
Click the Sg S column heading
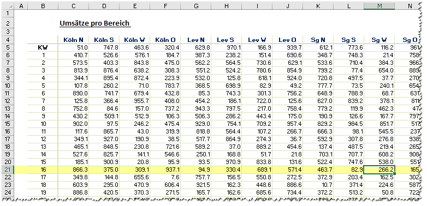(348, 40)
